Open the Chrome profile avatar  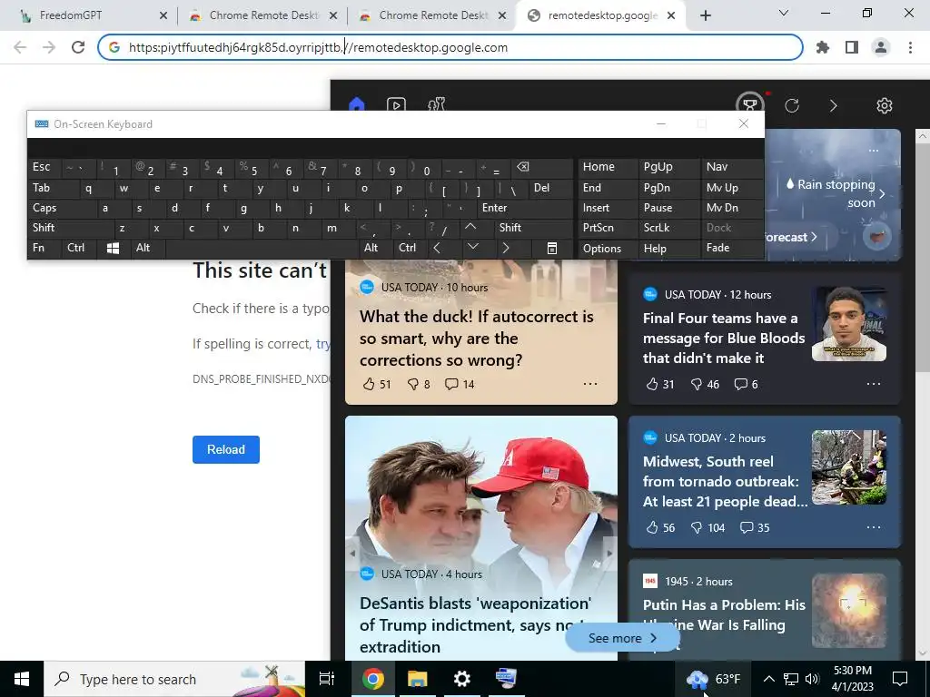tap(881, 47)
